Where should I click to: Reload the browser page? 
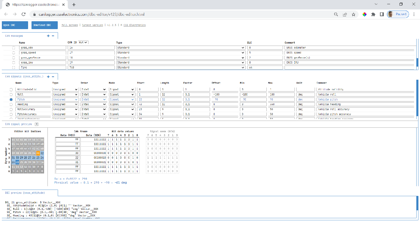(24, 14)
